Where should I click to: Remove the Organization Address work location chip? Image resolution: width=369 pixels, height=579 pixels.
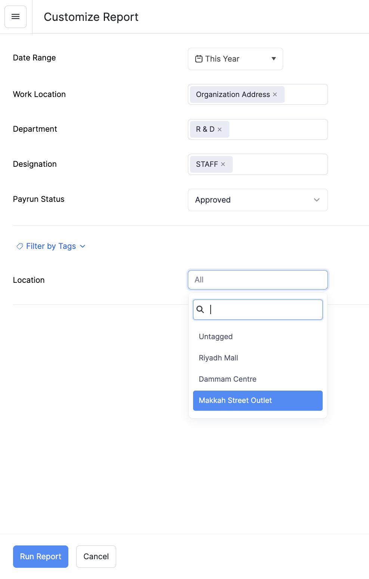click(x=275, y=94)
